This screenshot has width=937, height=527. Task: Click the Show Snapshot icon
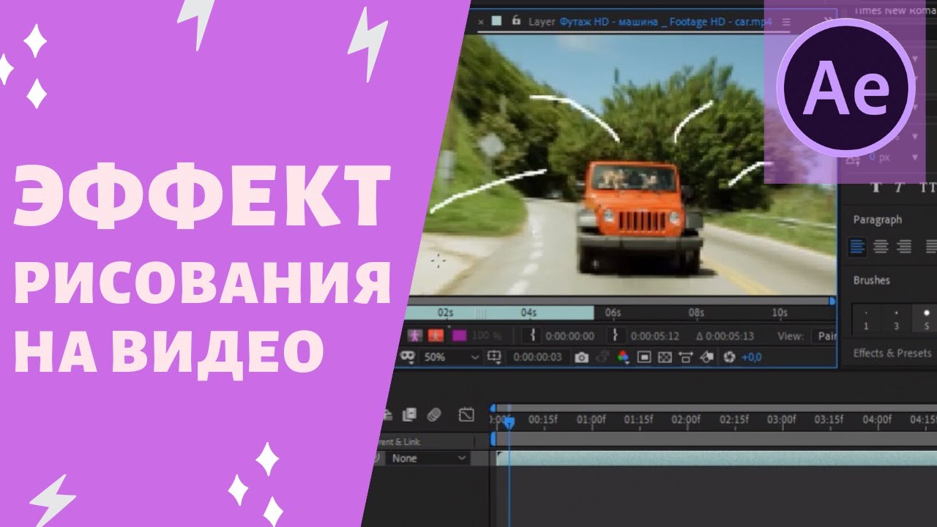(x=602, y=357)
